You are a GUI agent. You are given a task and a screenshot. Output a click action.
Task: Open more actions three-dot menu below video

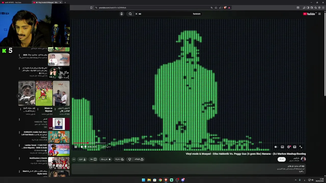[x=74, y=159]
